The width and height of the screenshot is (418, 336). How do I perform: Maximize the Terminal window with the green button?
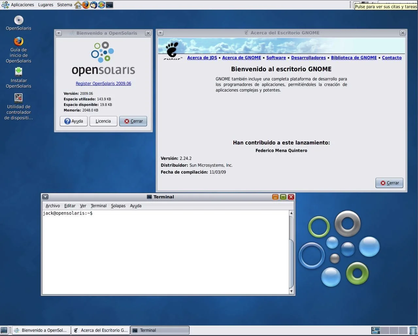[283, 197]
